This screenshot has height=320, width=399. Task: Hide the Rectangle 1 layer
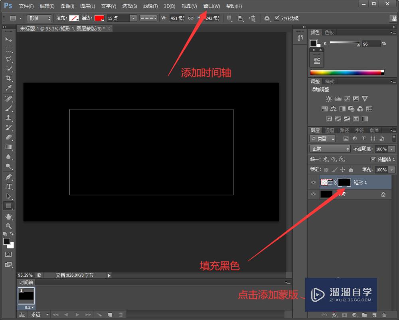point(314,182)
